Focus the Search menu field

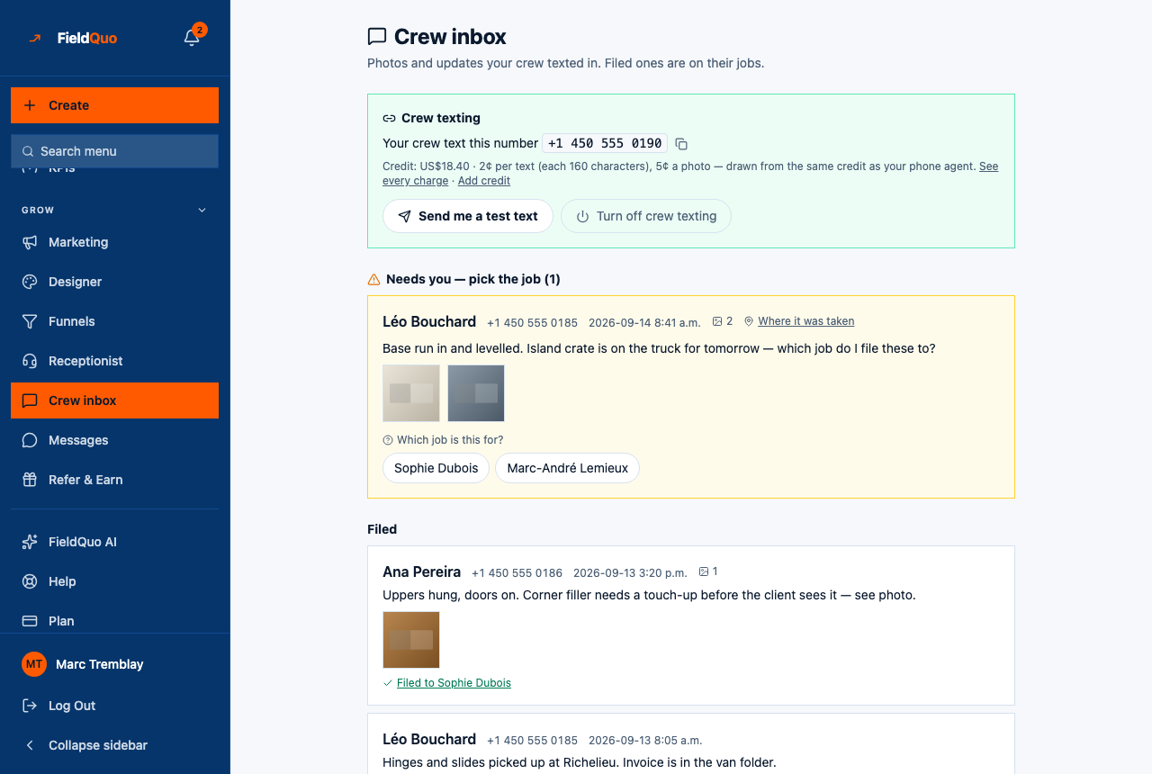point(114,151)
